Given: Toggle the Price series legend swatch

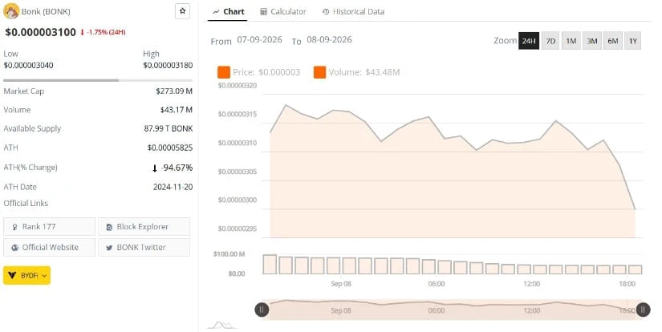Looking at the screenshot, I should point(224,72).
